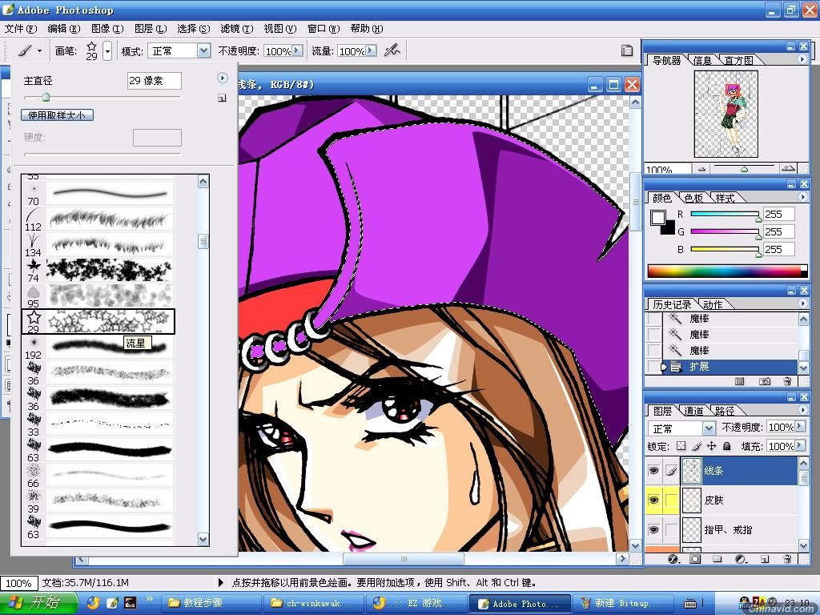Open the brush picker flyout menu arrow
Viewport: 820px width, 615px height.
click(223, 78)
